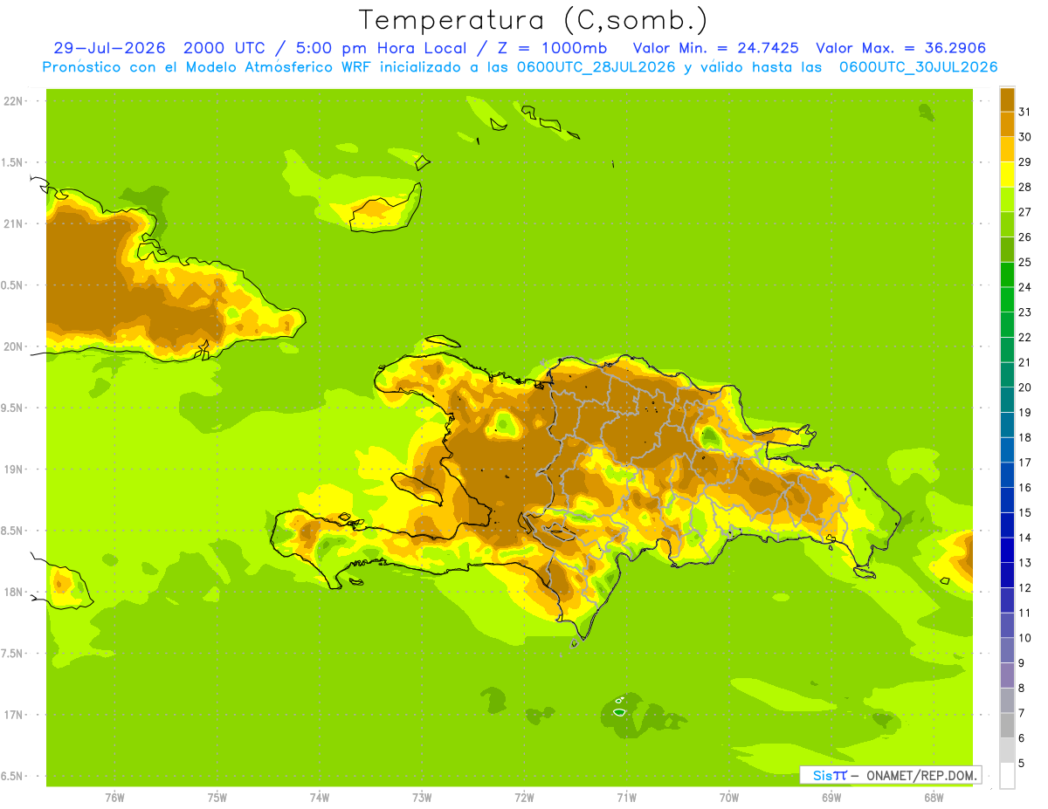Click the white swatch below colorbar label 5
Screen dimensions: 1048x809
(1007, 775)
